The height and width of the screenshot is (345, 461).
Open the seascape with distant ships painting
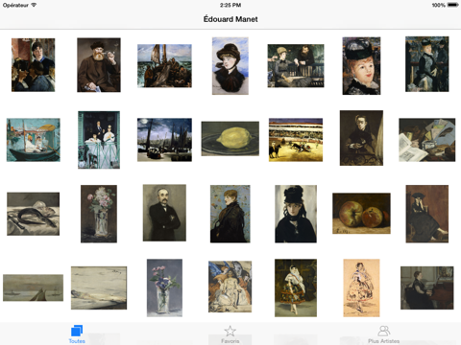[x=34, y=287]
